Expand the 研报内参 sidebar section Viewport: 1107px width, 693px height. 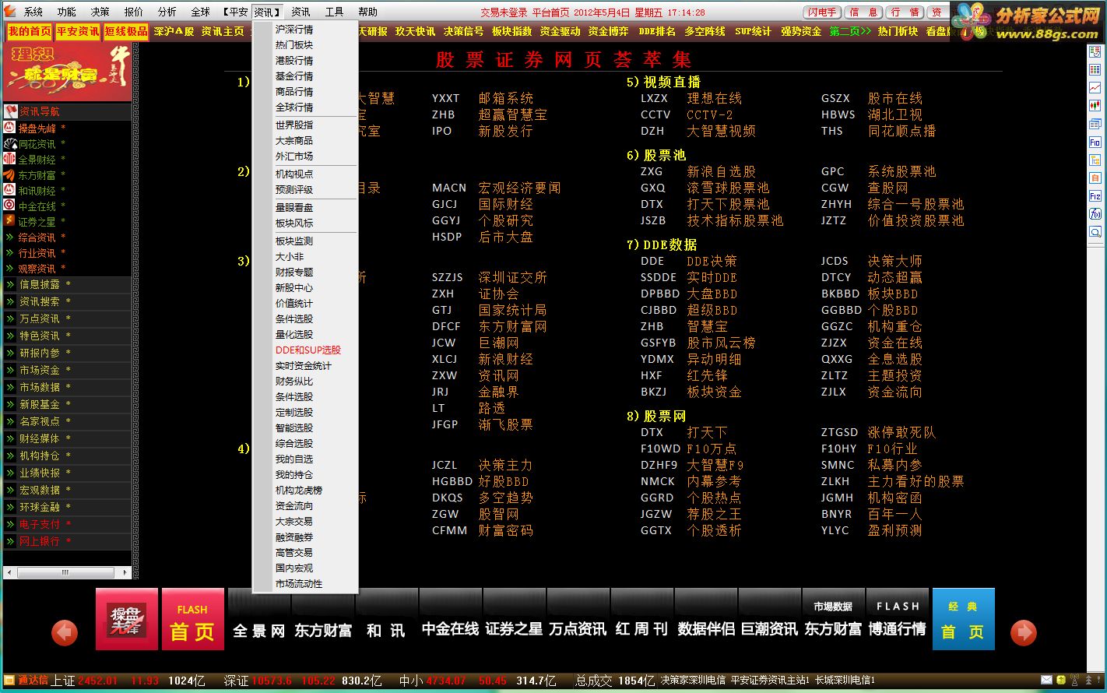click(67, 353)
